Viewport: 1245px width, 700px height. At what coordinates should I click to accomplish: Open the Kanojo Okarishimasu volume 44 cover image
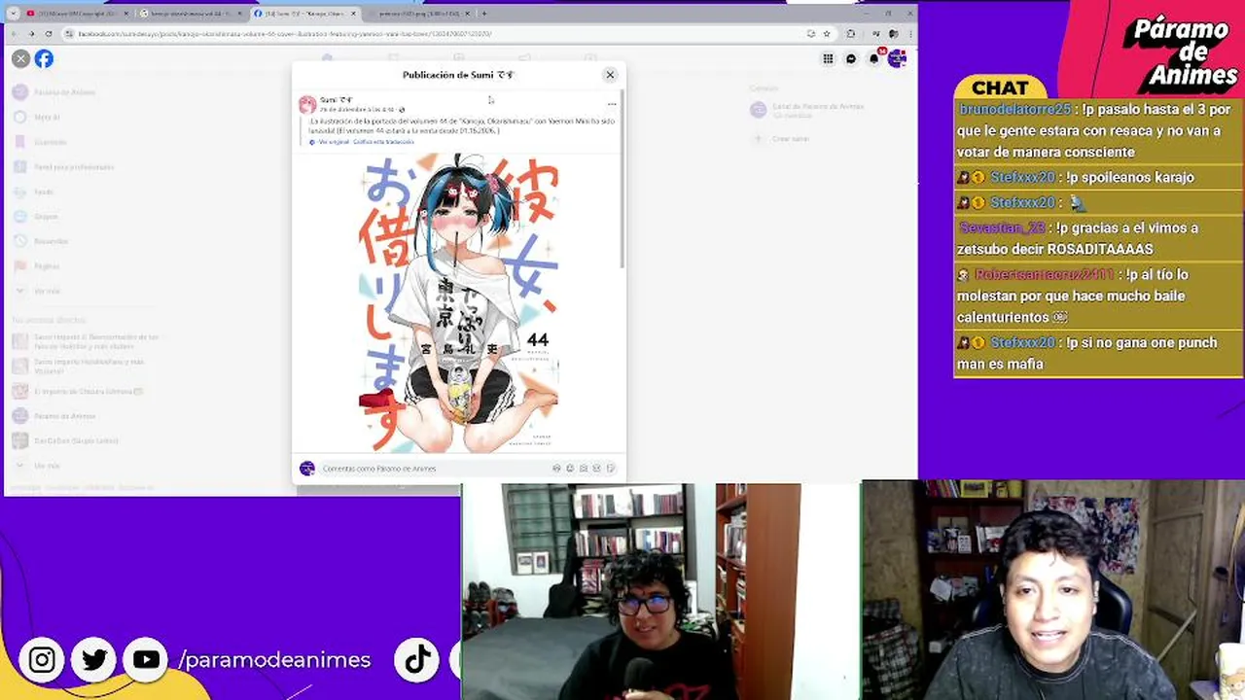point(458,301)
